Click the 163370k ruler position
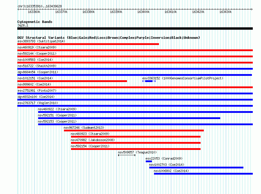The width and height of the screenshot is (261, 194). (61, 12)
